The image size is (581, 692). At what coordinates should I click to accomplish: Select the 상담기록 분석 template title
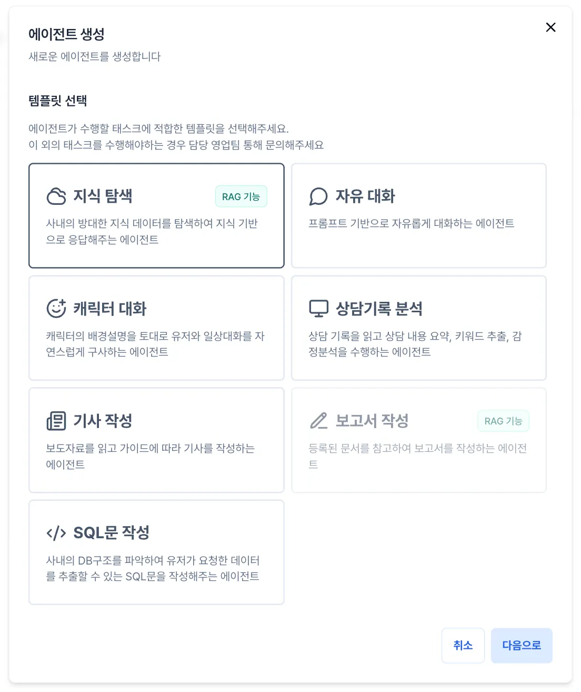click(x=379, y=309)
